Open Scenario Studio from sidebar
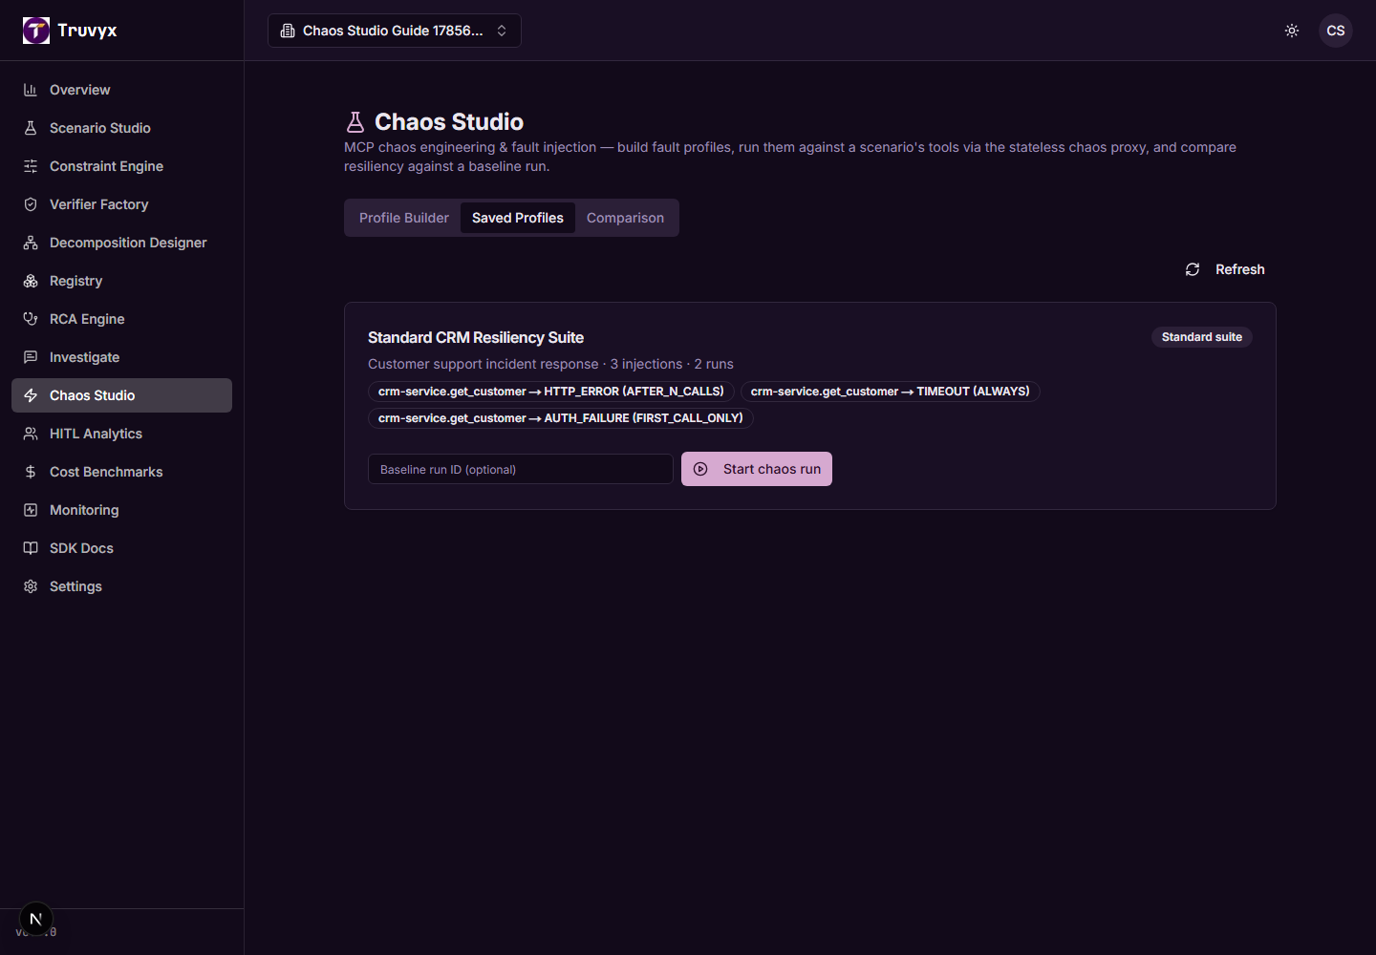 click(121, 128)
